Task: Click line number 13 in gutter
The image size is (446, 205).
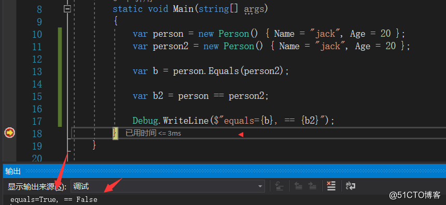Action: (37, 71)
